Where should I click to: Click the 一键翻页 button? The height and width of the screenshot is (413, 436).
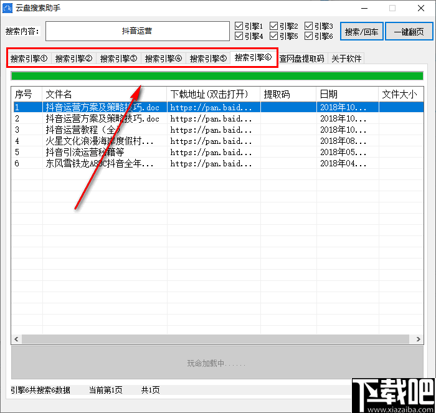(x=409, y=31)
